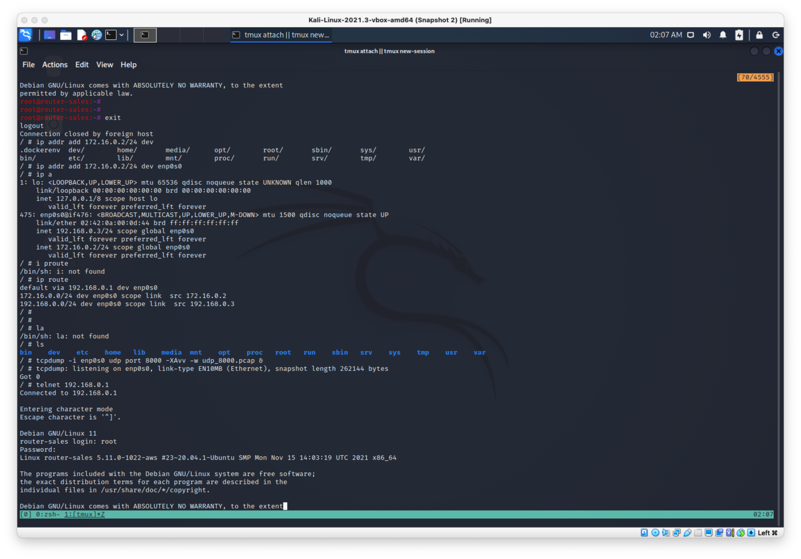
Task: Click the VirtualBox USB devices icon
Action: (687, 532)
